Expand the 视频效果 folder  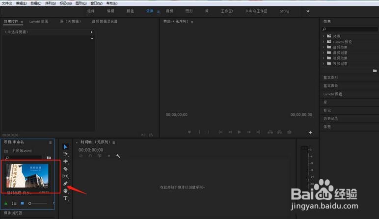[324, 58]
